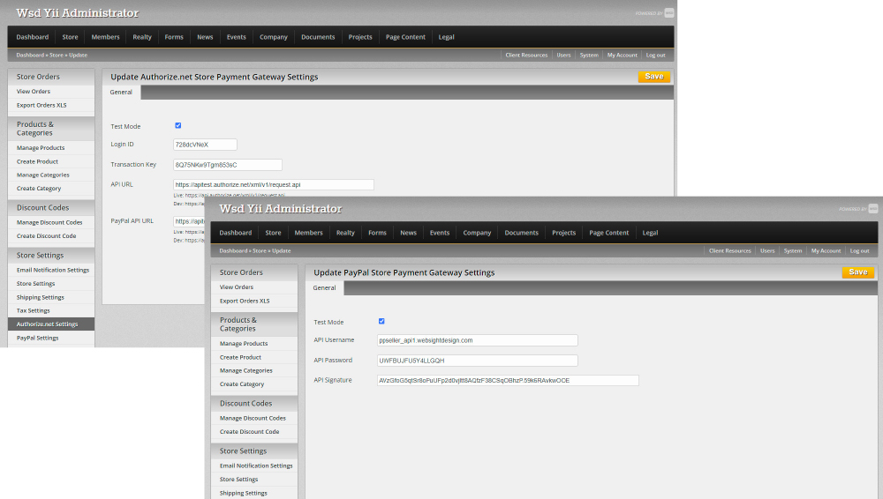Click the Login ID input field
Image resolution: width=883 pixels, height=499 pixels.
pos(205,145)
